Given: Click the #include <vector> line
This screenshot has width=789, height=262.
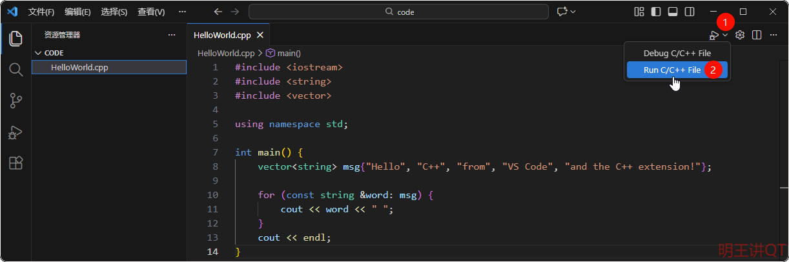Looking at the screenshot, I should coord(283,96).
